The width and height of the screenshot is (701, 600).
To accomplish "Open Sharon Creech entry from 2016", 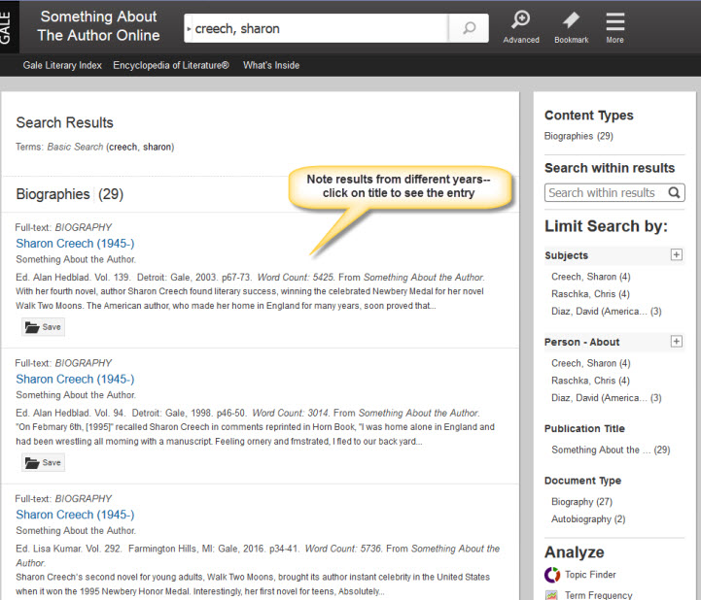I will [x=75, y=515].
